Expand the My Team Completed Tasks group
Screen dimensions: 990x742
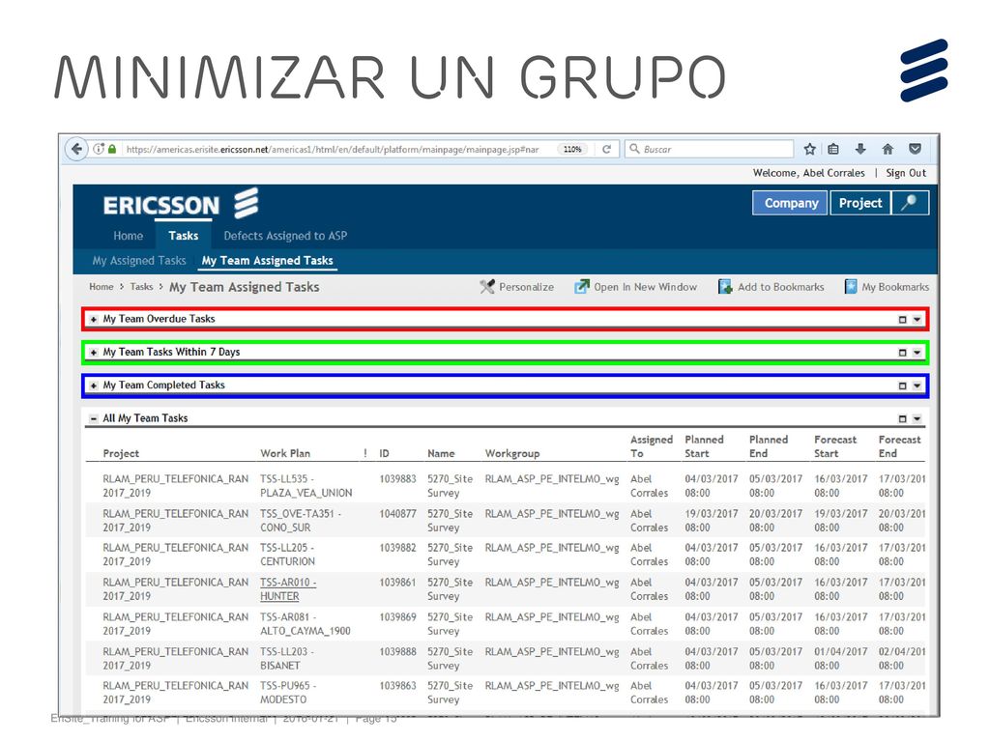pyautogui.click(x=94, y=385)
